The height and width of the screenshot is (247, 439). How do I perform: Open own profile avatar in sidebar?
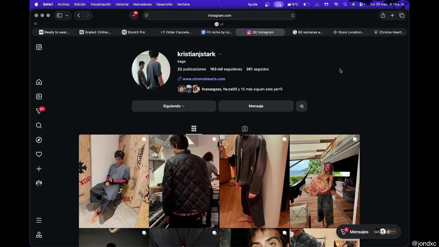(39, 183)
